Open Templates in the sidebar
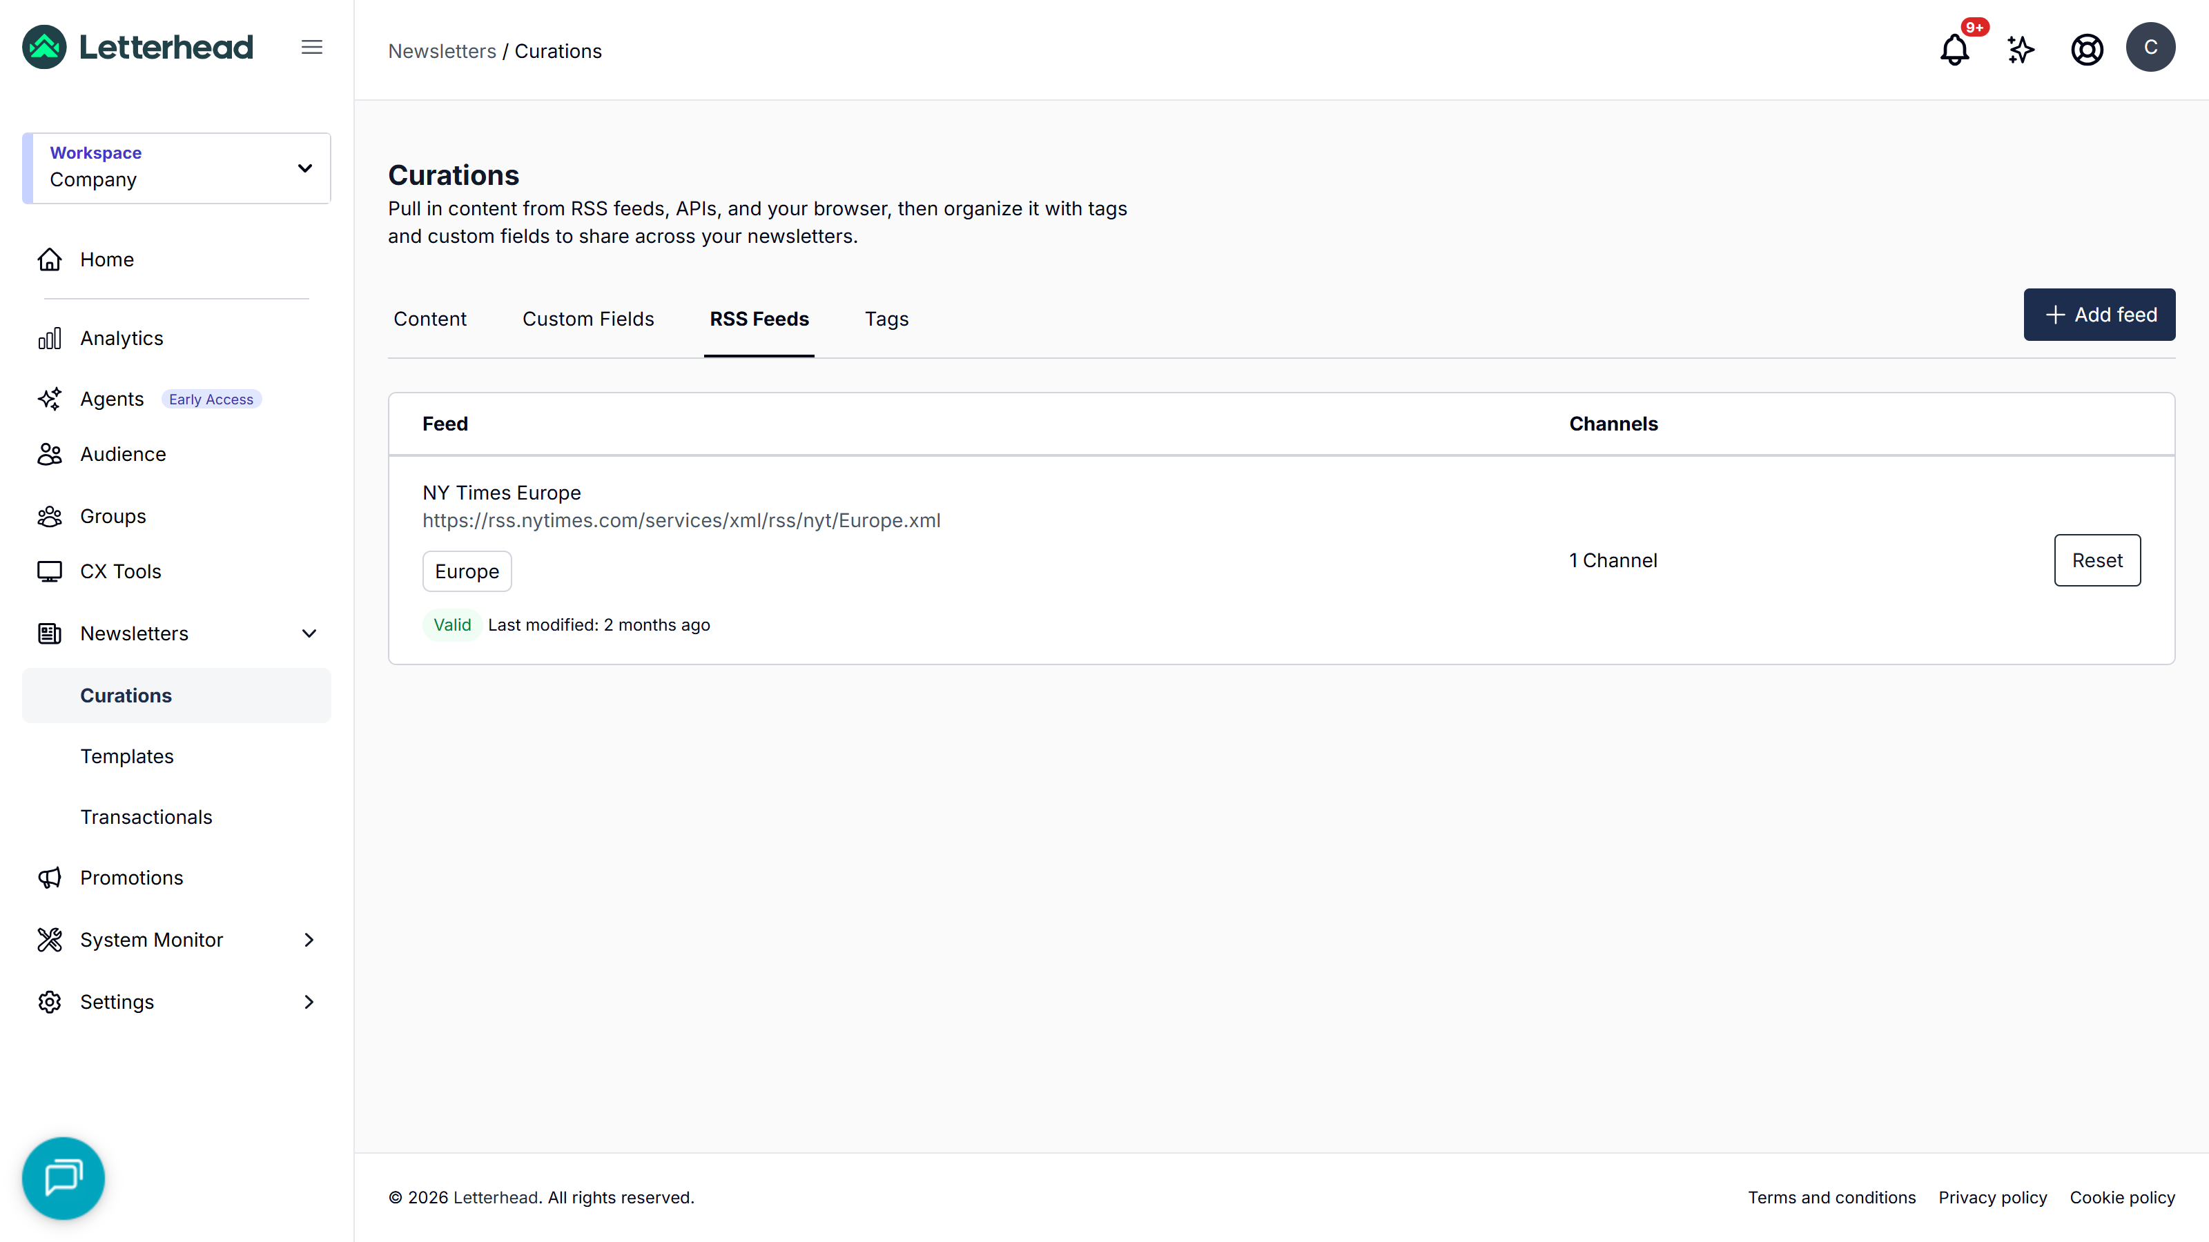The image size is (2209, 1242). (x=127, y=756)
